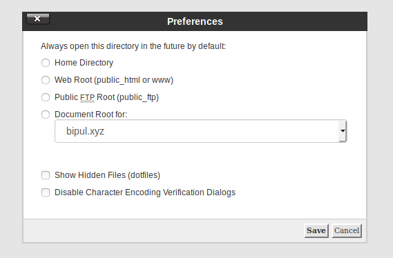Viewport: 393px width, 258px height.
Task: Pick the Document Root for radio button
Action: click(46, 115)
